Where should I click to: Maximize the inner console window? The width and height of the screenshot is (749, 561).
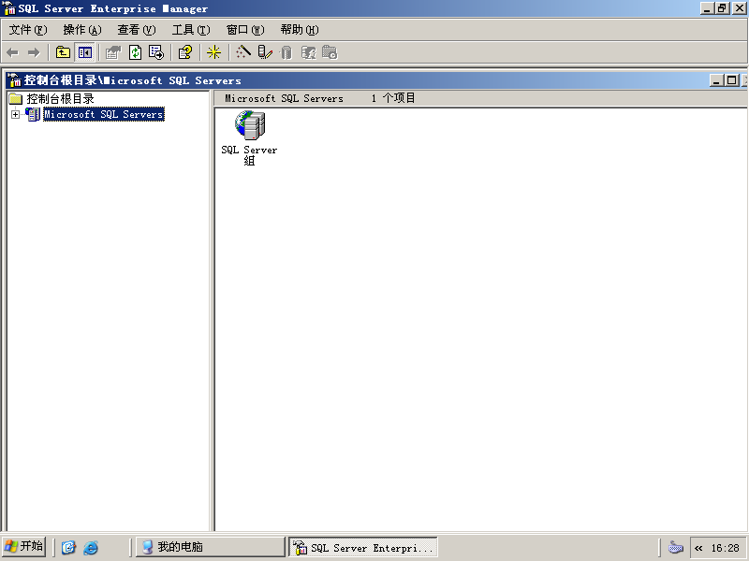tap(732, 80)
